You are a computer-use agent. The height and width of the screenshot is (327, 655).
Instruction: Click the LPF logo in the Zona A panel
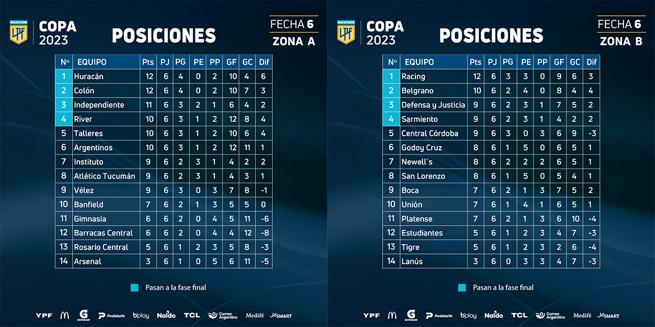point(18,32)
